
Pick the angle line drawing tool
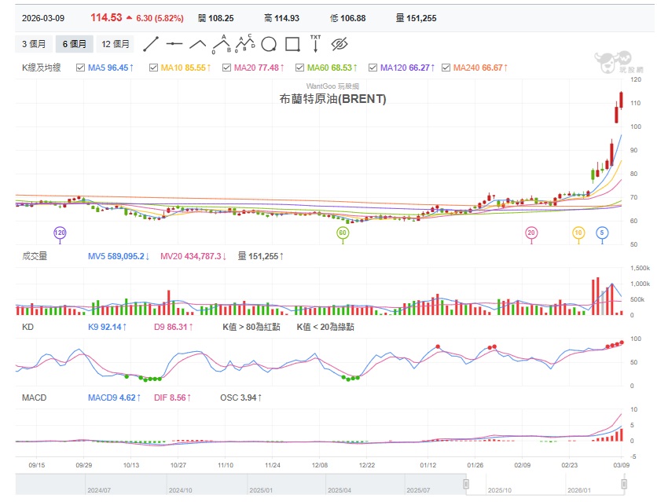point(197,45)
